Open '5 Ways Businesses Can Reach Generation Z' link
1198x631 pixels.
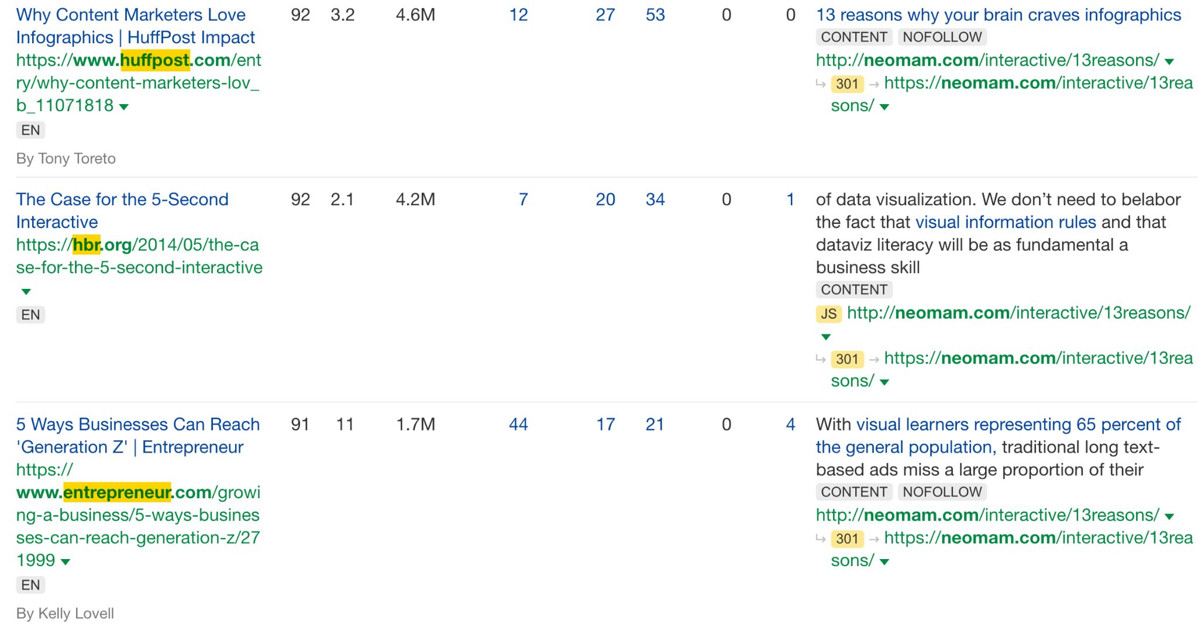tap(137, 436)
